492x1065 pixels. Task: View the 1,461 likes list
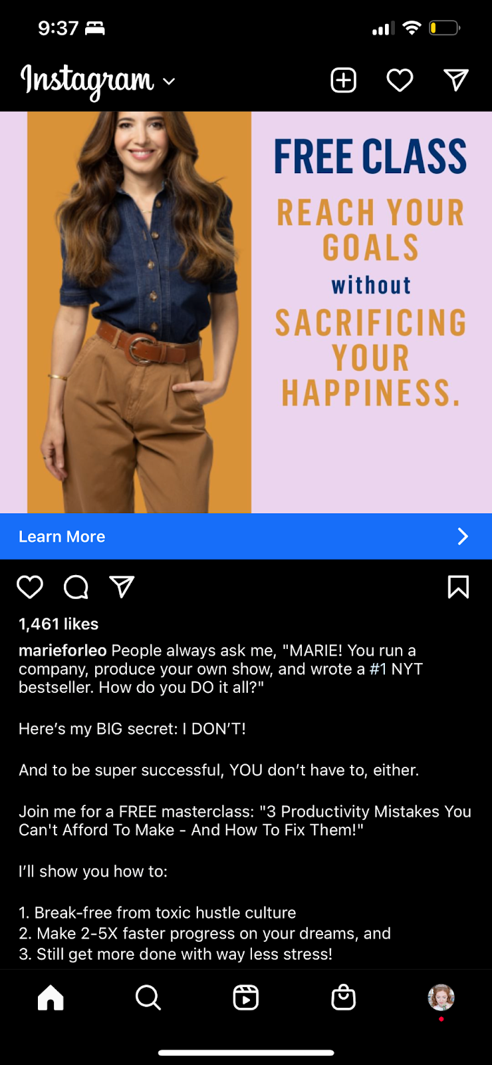pyautogui.click(x=59, y=624)
